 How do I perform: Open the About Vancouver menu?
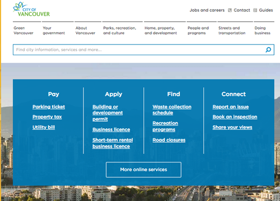(85, 31)
